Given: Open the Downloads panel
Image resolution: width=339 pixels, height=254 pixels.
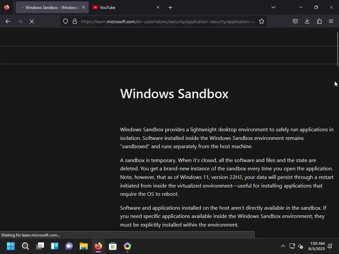Looking at the screenshot, I should tap(307, 21).
